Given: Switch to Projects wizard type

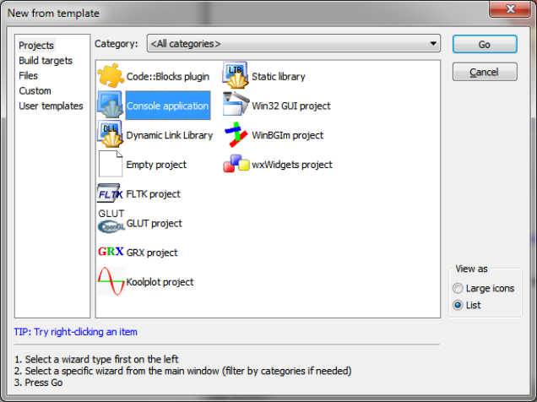Looking at the screenshot, I should coord(36,46).
